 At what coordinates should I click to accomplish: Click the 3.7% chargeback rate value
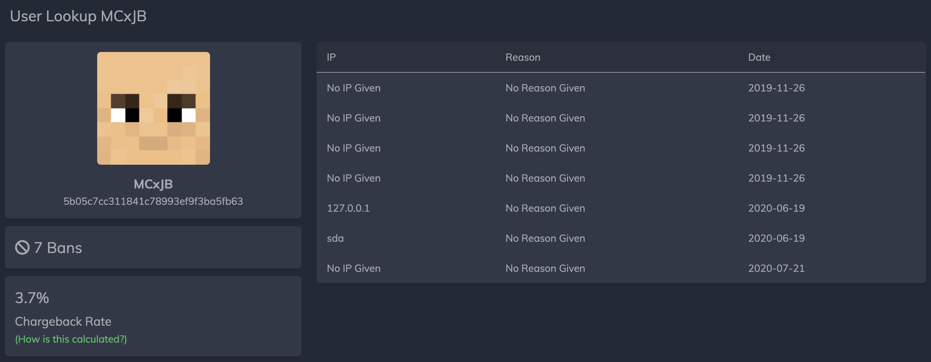click(x=32, y=298)
